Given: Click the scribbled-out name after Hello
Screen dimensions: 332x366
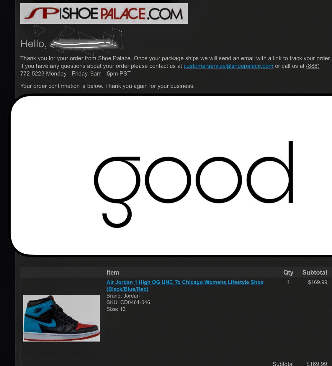Looking at the screenshot, I should pyautogui.click(x=84, y=44).
